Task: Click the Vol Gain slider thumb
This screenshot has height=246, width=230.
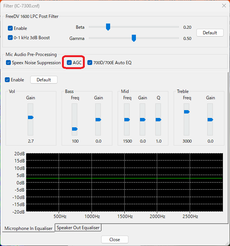Action: pos(31,117)
